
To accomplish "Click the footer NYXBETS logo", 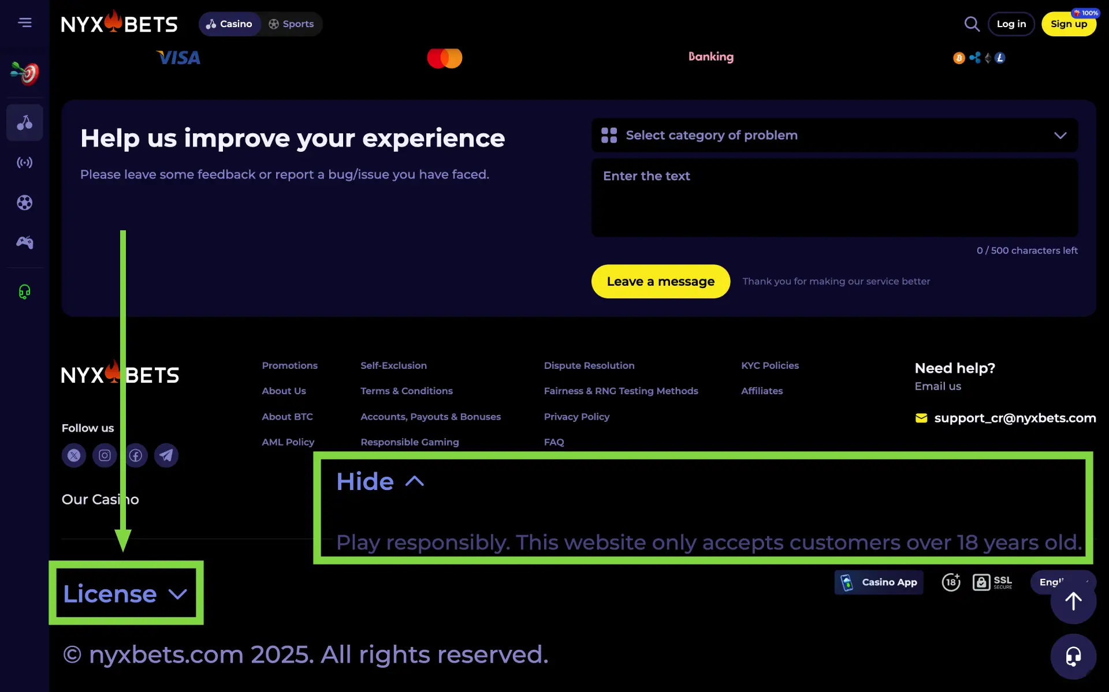I will (x=120, y=373).
